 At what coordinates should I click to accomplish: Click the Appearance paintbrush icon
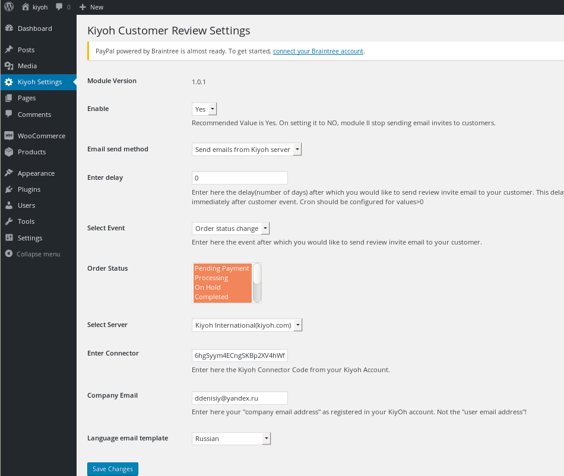pos(9,173)
